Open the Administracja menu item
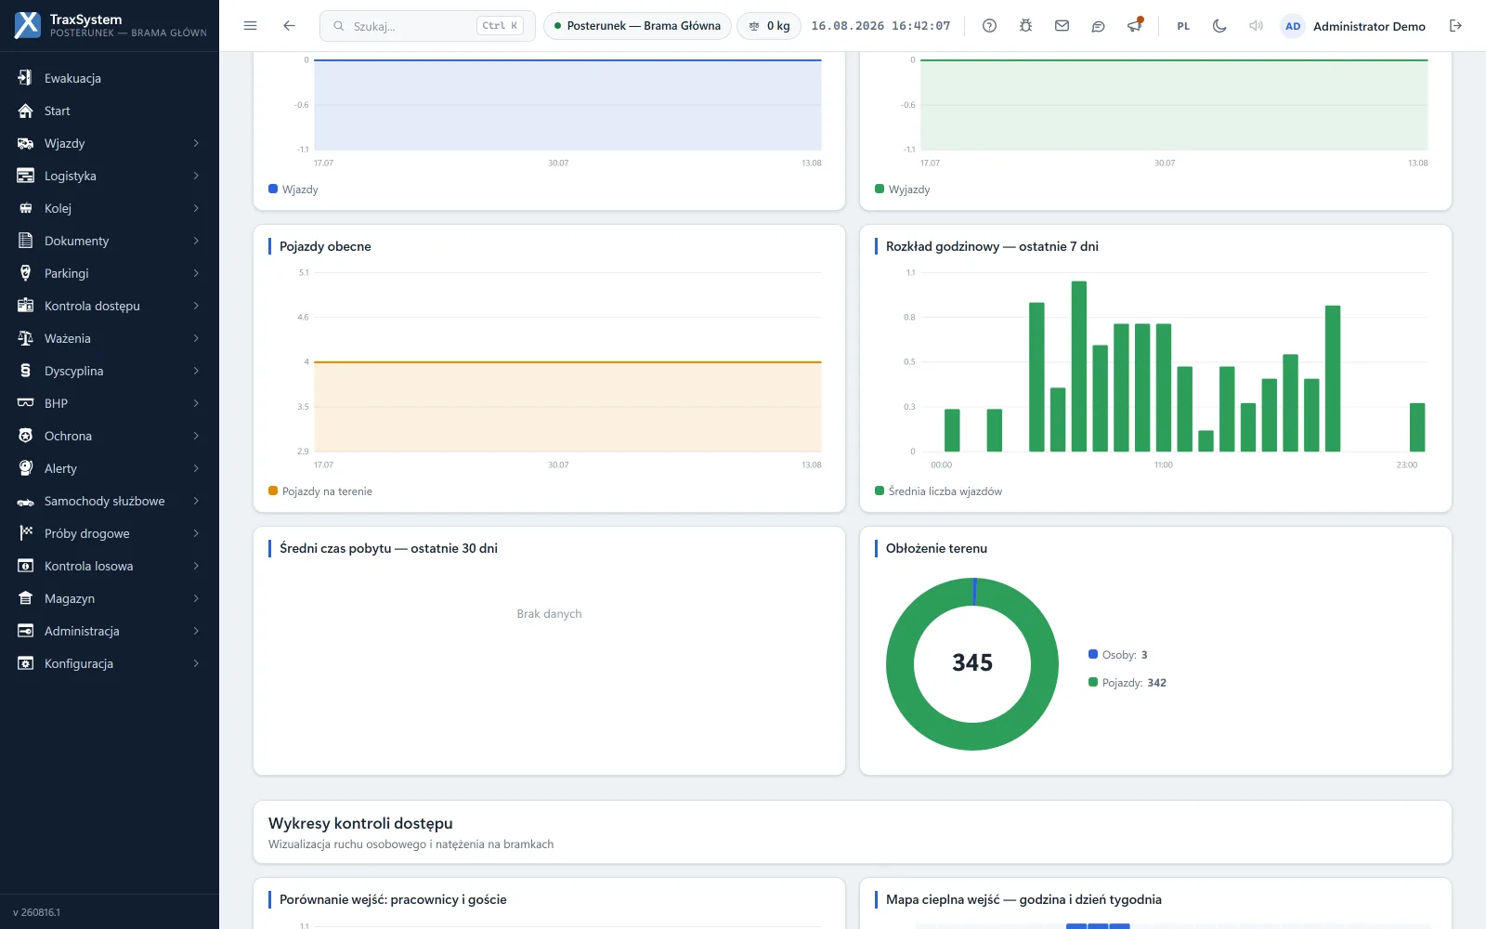 pyautogui.click(x=110, y=631)
